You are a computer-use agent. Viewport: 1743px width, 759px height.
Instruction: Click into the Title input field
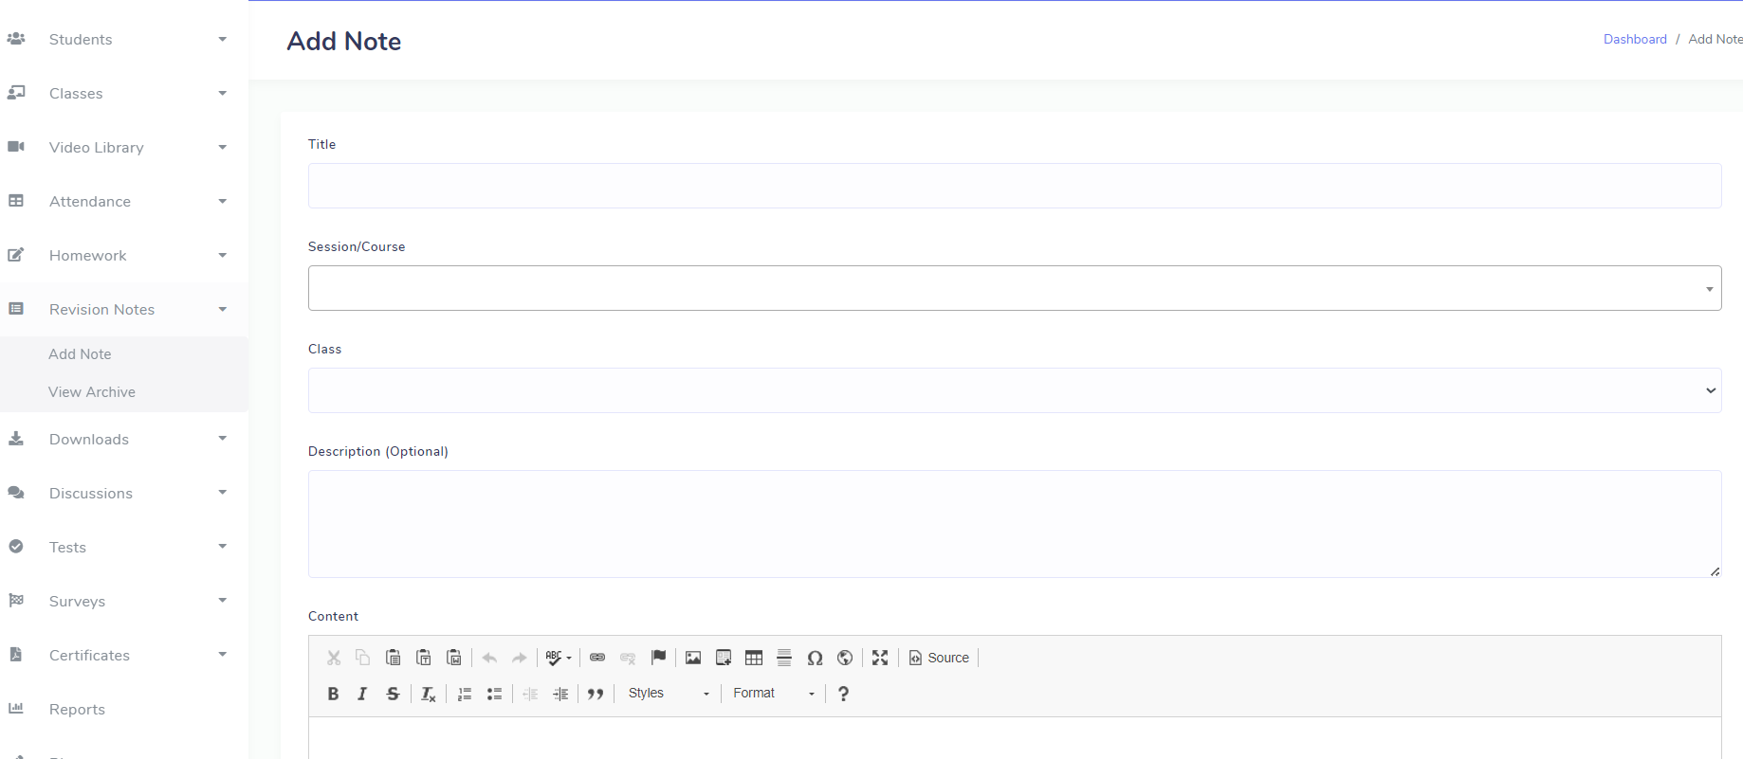[x=1014, y=186]
